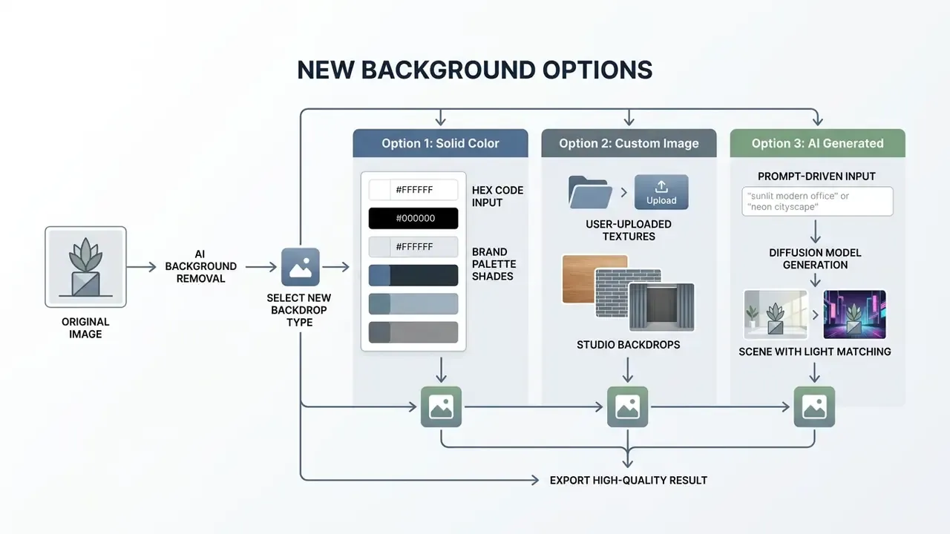Image resolution: width=950 pixels, height=534 pixels.
Task: Open the Option 3: AI Generated header
Action: tap(817, 143)
